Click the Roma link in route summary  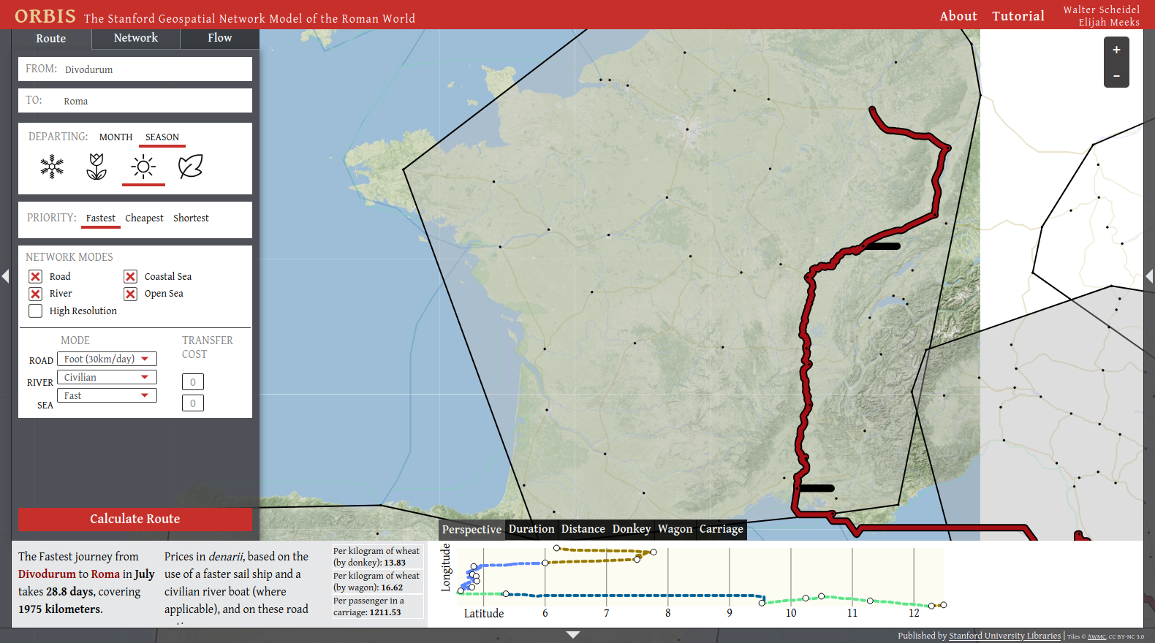105,574
